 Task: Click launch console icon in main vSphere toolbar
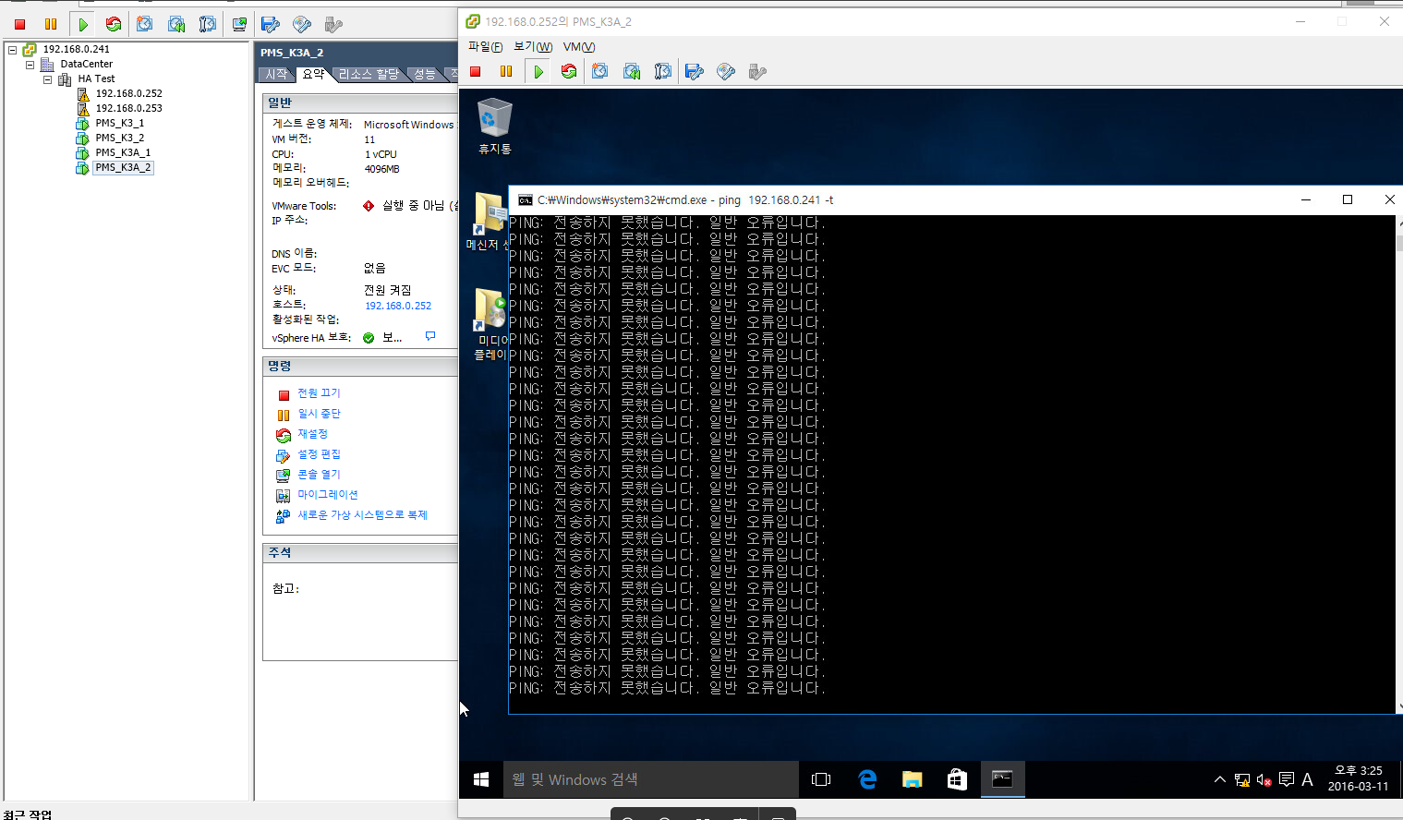(239, 24)
